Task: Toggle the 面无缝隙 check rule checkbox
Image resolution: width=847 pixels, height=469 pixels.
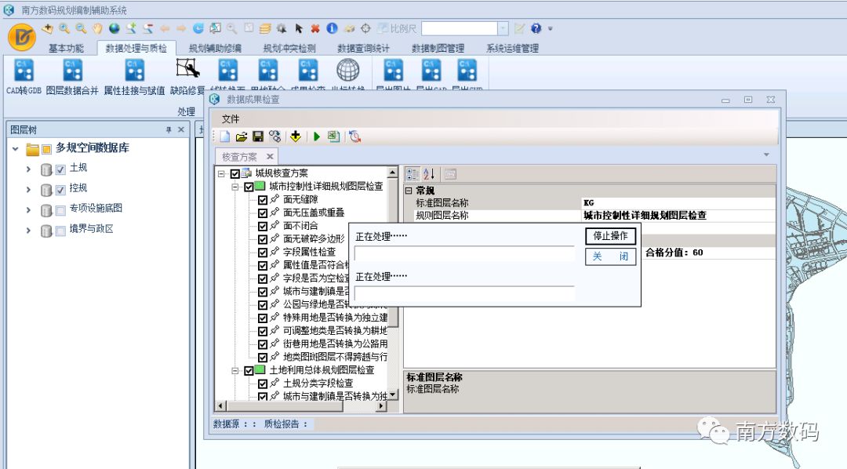Action: point(264,200)
